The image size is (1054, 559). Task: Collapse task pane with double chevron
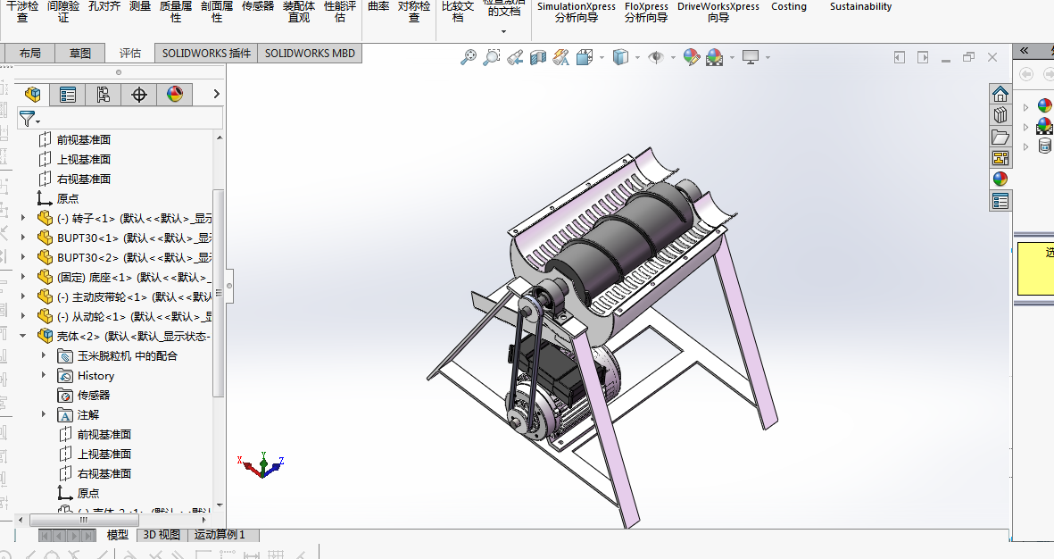point(1025,50)
